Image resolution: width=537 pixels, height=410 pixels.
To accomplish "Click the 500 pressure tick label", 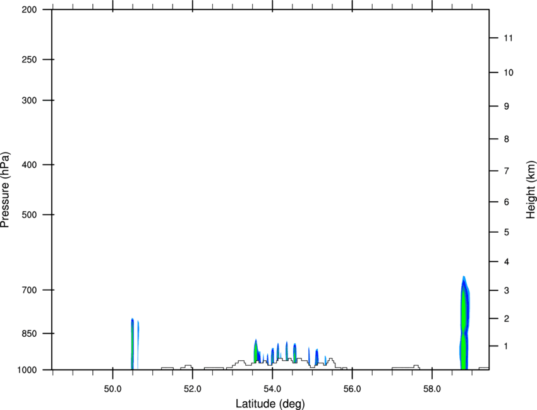I will coord(29,214).
